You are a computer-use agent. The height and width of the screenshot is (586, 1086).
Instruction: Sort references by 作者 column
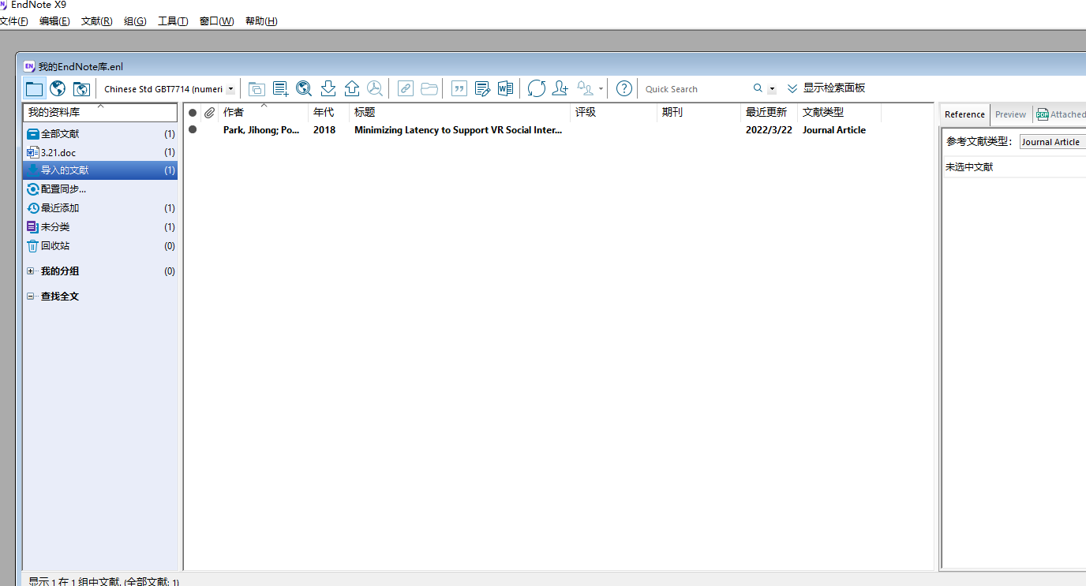pyautogui.click(x=263, y=113)
